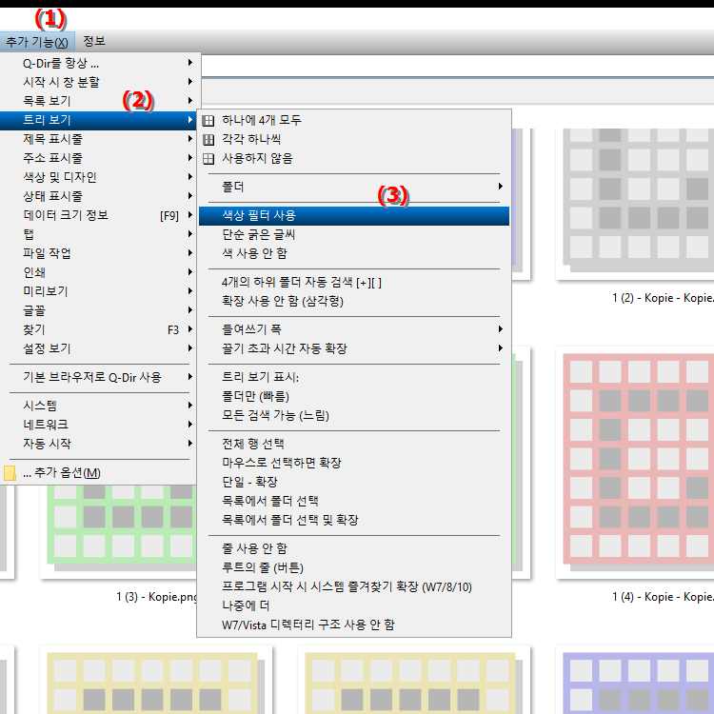
Task: Click 나중에 더 entry
Action: click(354, 606)
